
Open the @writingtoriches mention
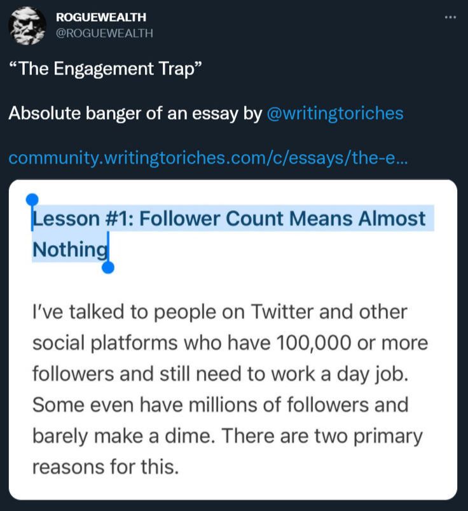click(335, 113)
